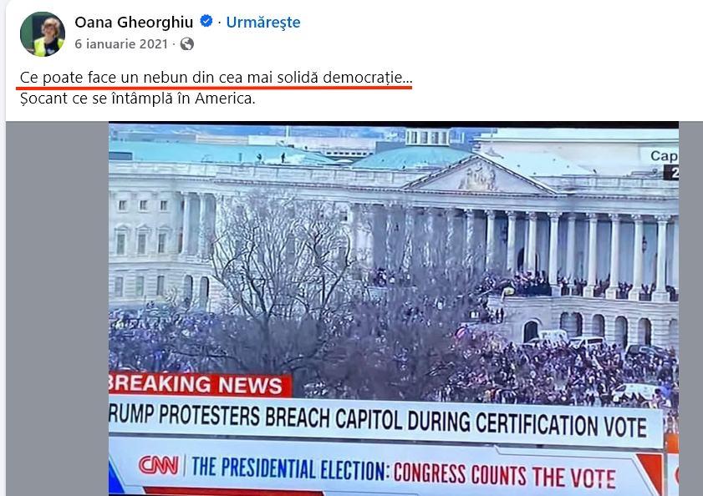Click the public audience globe icon
The width and height of the screenshot is (703, 496).
point(187,44)
